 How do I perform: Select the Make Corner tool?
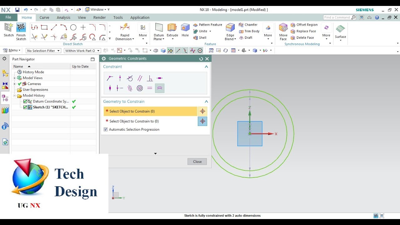pyautogui.click(x=54, y=37)
